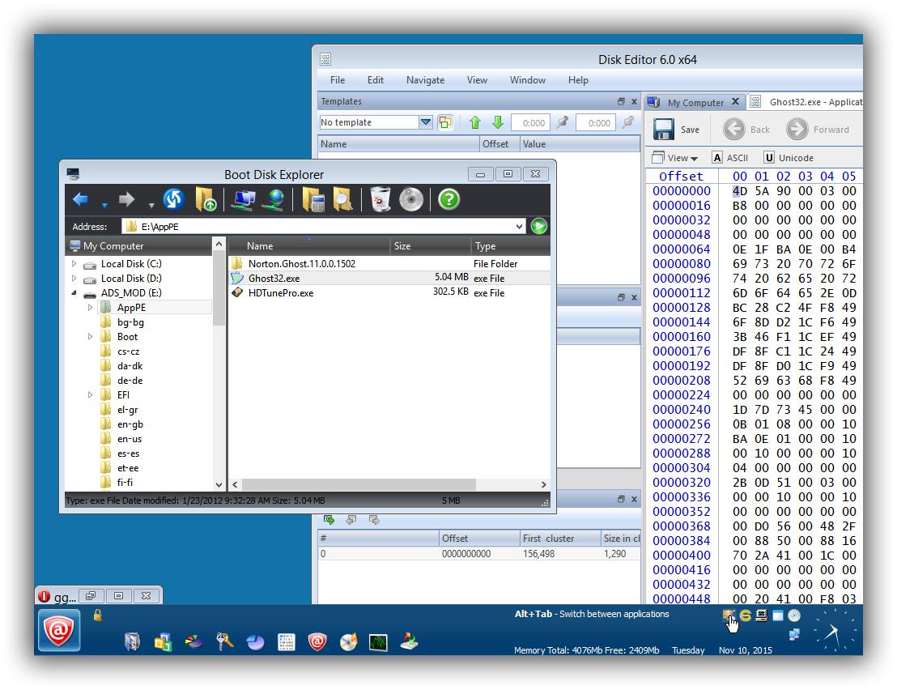Screen dimensions: 897x690
Task: Open the View dropdown in Disk Editor
Action: point(676,158)
